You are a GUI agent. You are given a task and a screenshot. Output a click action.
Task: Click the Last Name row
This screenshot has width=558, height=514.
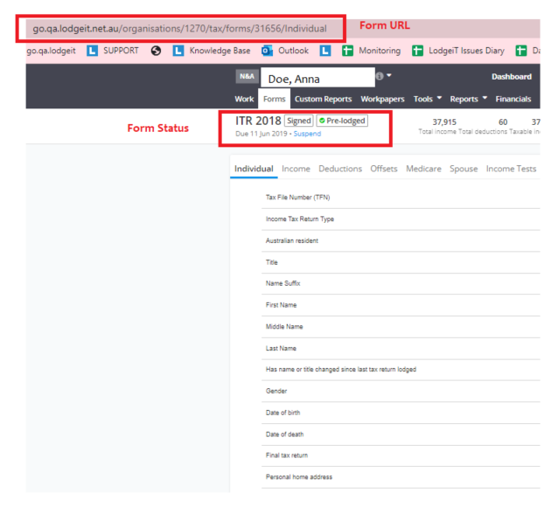pos(401,349)
